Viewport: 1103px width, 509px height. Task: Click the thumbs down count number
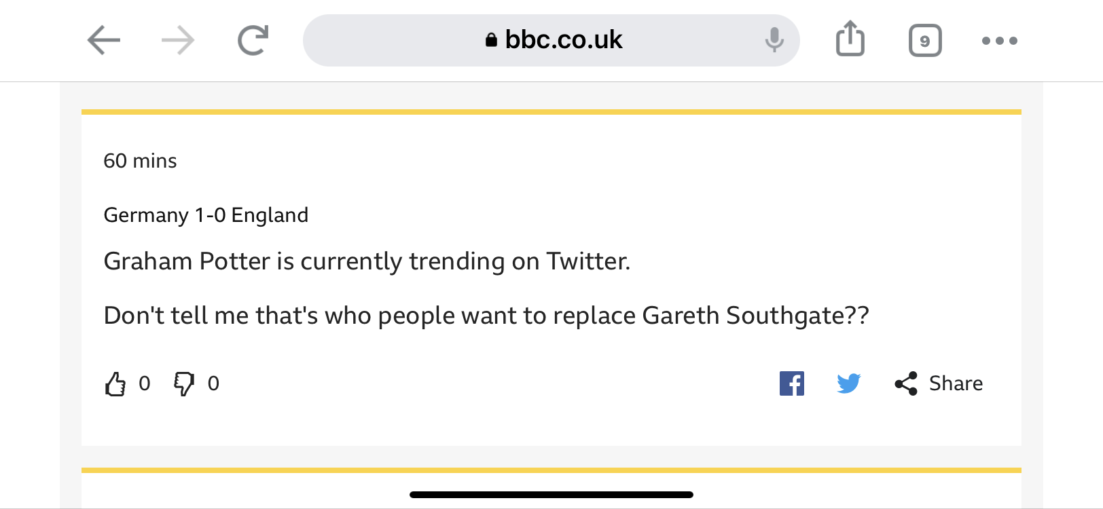(213, 383)
